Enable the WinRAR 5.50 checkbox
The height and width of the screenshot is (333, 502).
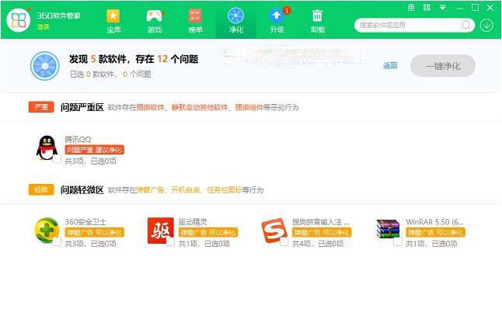click(397, 241)
